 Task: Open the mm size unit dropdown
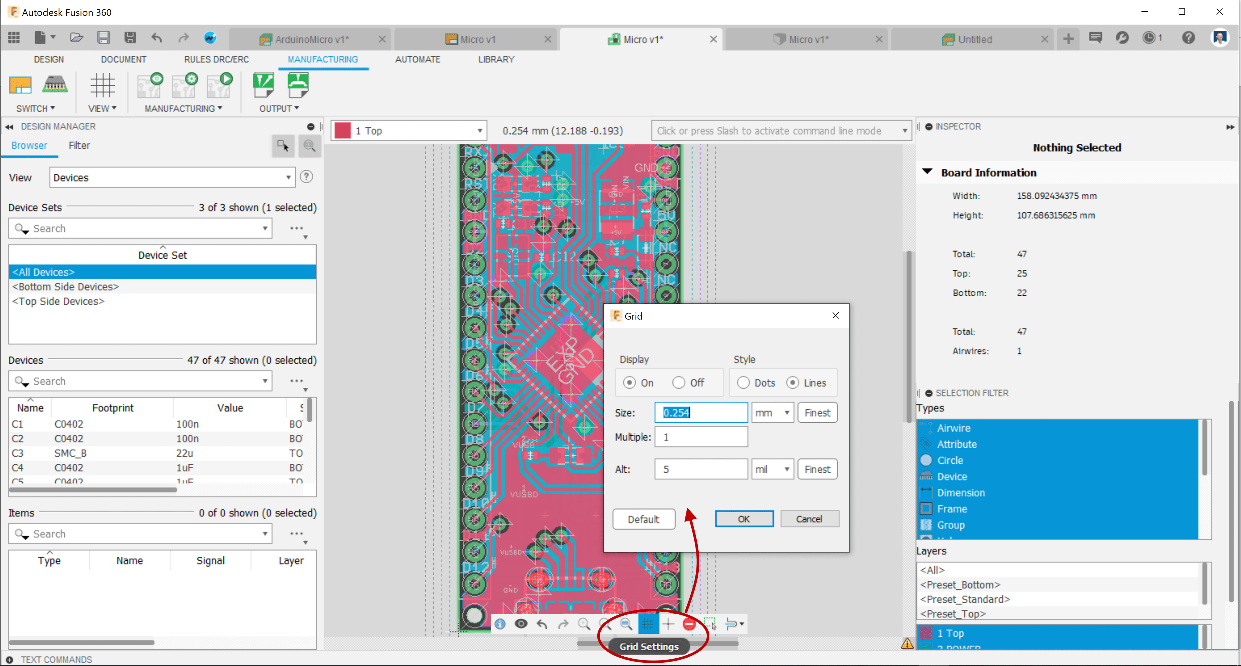(x=772, y=413)
